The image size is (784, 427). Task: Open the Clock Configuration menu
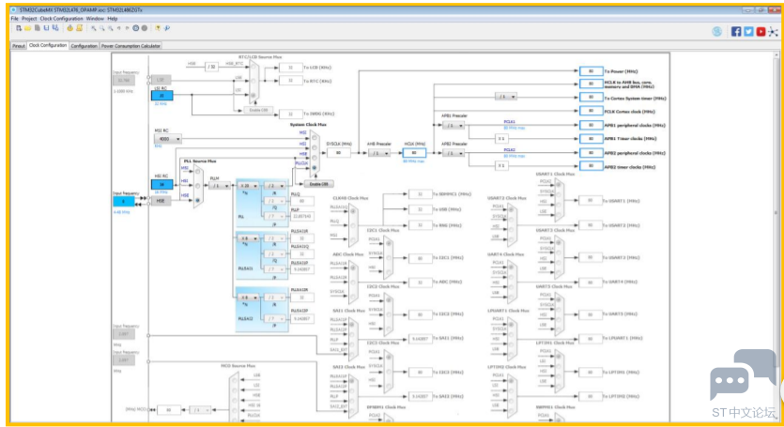(x=62, y=19)
